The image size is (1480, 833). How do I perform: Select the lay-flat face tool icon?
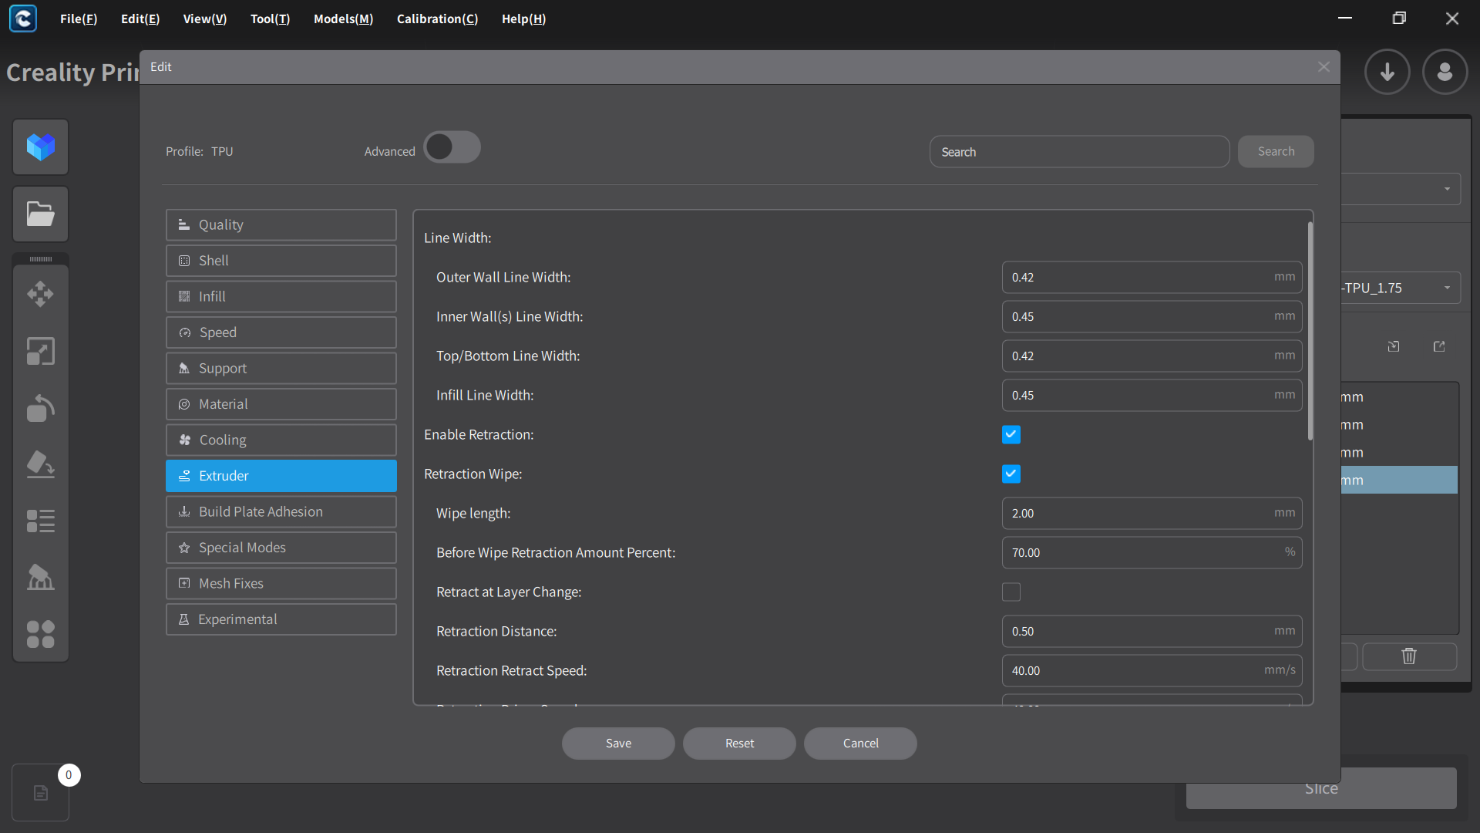[41, 464]
